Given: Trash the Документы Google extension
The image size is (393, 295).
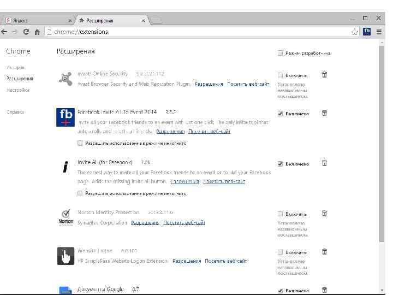Looking at the screenshot, I should tap(324, 290).
